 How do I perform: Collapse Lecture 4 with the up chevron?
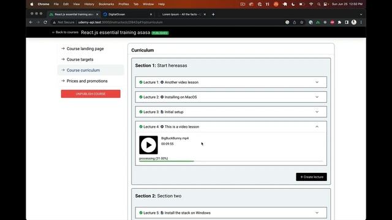317,127
